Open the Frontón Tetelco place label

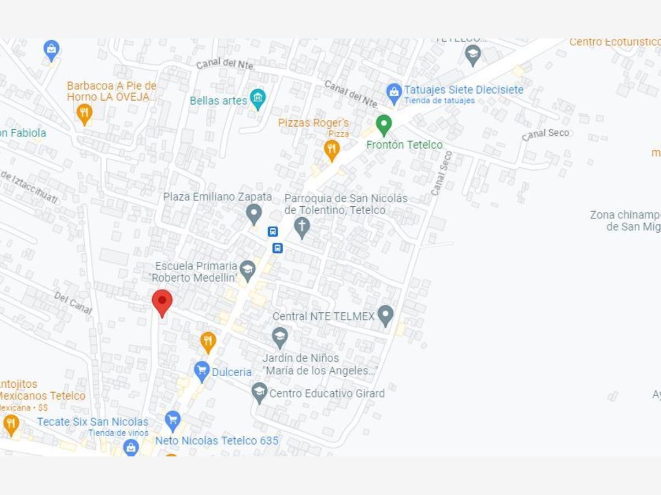404,145
